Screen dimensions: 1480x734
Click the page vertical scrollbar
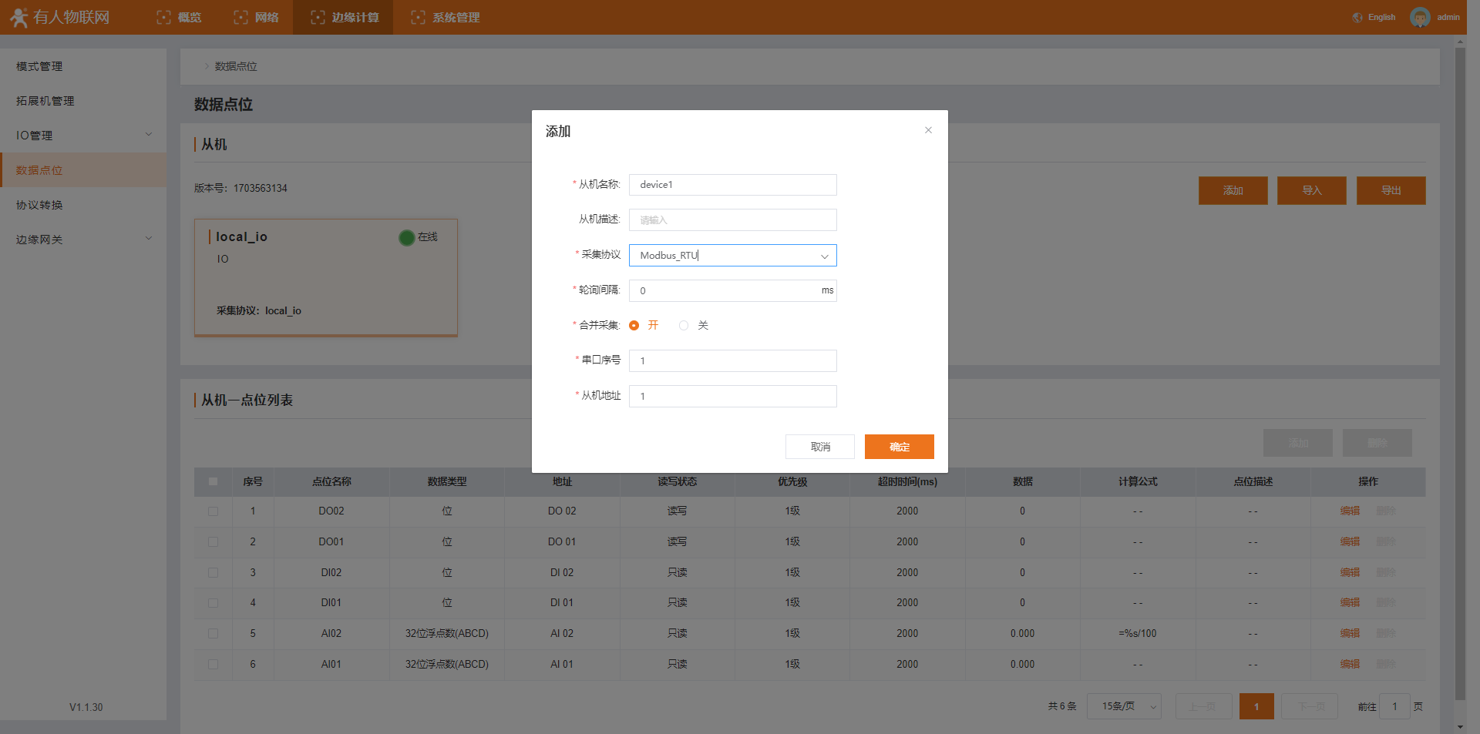pos(1460,370)
